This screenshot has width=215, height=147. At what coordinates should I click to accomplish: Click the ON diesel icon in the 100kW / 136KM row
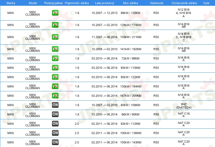[x=55, y=133]
